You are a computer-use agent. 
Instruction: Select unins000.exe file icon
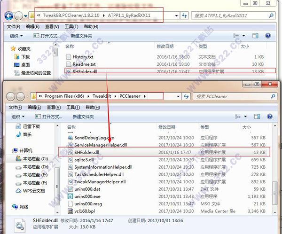(x=70, y=196)
